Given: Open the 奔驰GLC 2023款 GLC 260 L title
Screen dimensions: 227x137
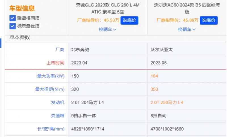Looking at the screenshot, I should (x=108, y=8).
